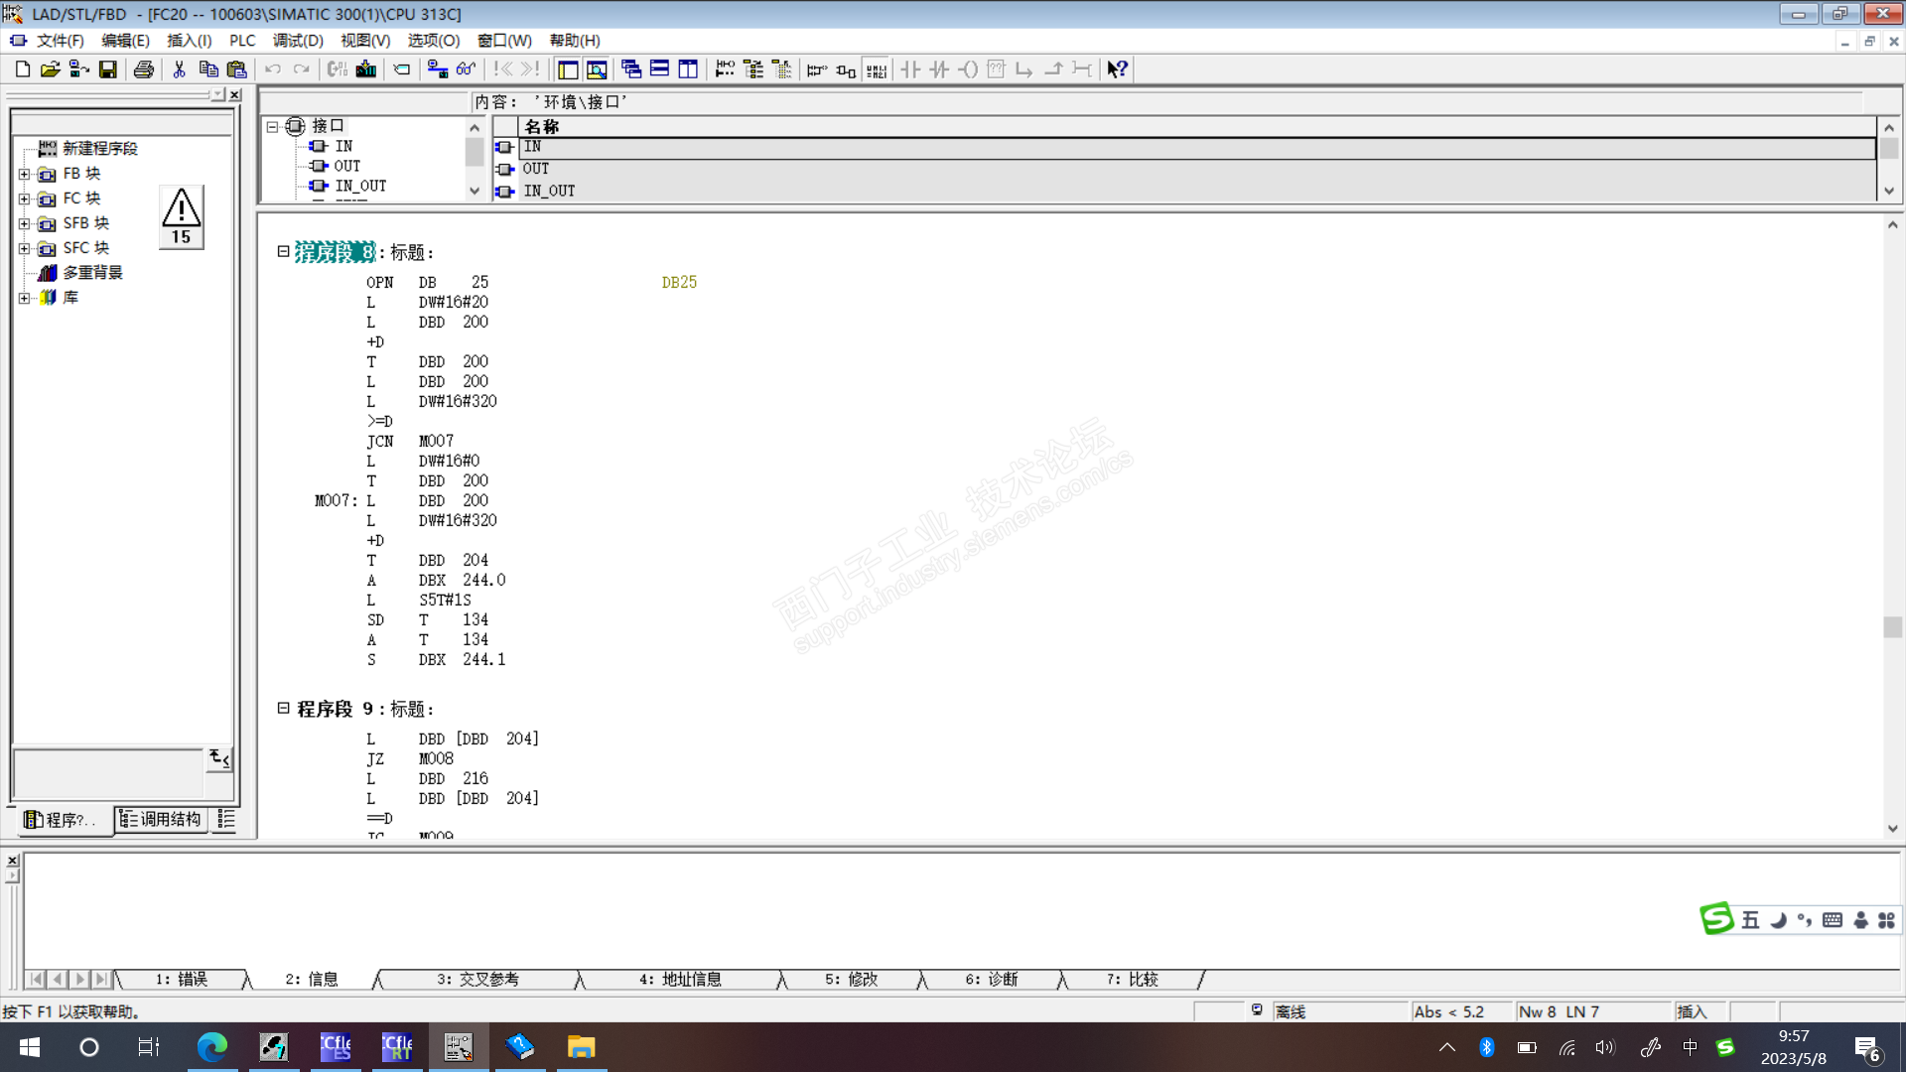This screenshot has width=1906, height=1072.
Task: Click the Cut scissors icon
Action: coord(179,69)
